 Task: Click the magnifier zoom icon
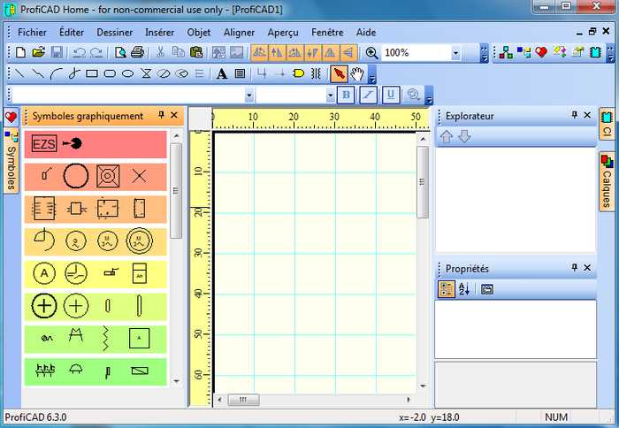click(371, 52)
